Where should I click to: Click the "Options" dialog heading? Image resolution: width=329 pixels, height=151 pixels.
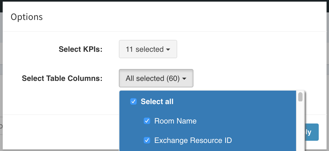(27, 17)
